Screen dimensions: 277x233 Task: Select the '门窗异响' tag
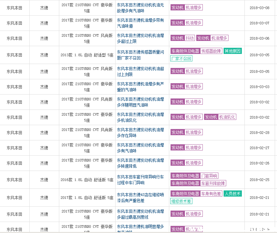[x=209, y=176]
